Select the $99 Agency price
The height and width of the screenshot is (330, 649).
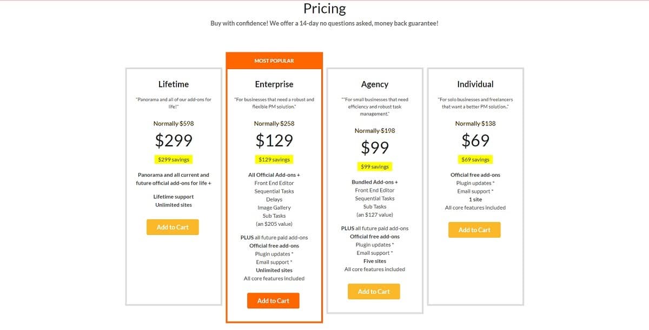(375, 147)
